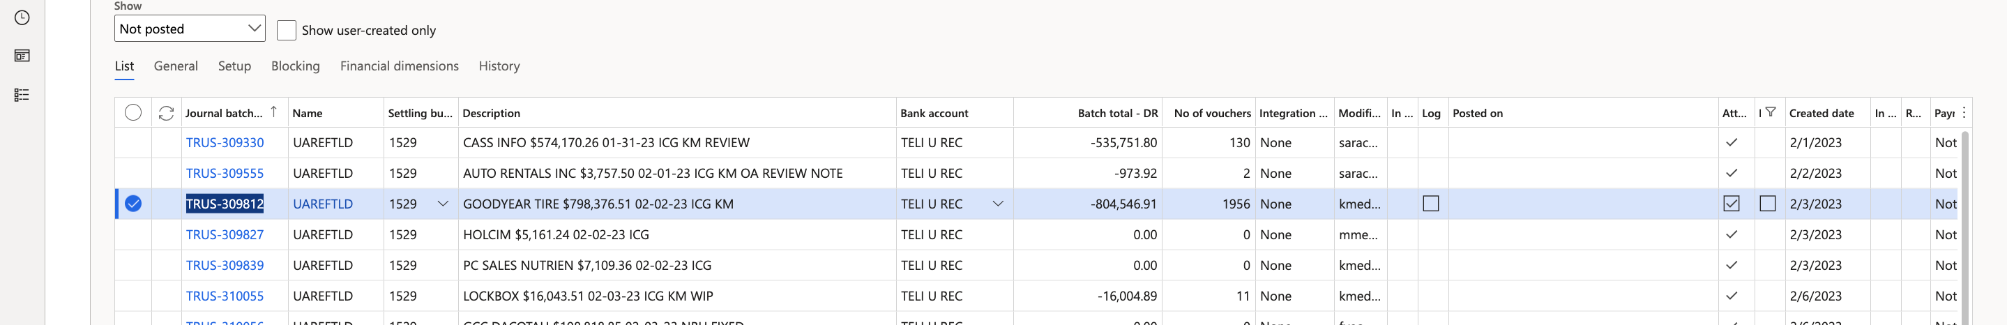Click the select-all circle in grid header
Viewport: 2007px width, 325px height.
tap(133, 112)
